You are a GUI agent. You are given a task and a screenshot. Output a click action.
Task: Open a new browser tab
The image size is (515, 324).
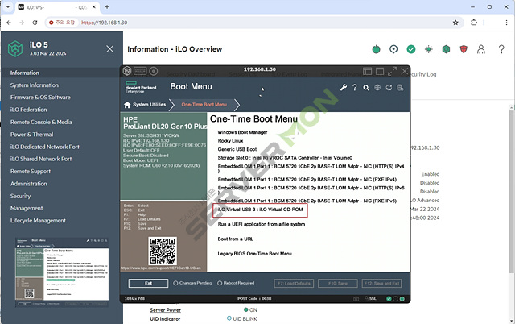pos(107,7)
